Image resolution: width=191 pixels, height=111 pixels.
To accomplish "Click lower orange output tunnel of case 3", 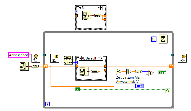I will coord(105,20).
